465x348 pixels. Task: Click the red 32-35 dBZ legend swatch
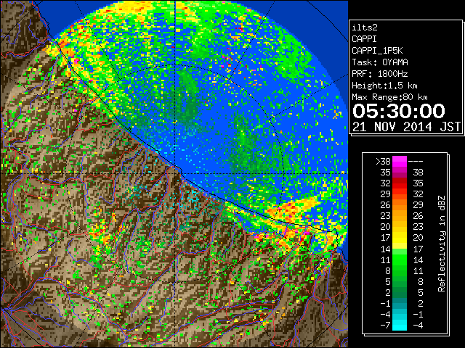click(400, 183)
